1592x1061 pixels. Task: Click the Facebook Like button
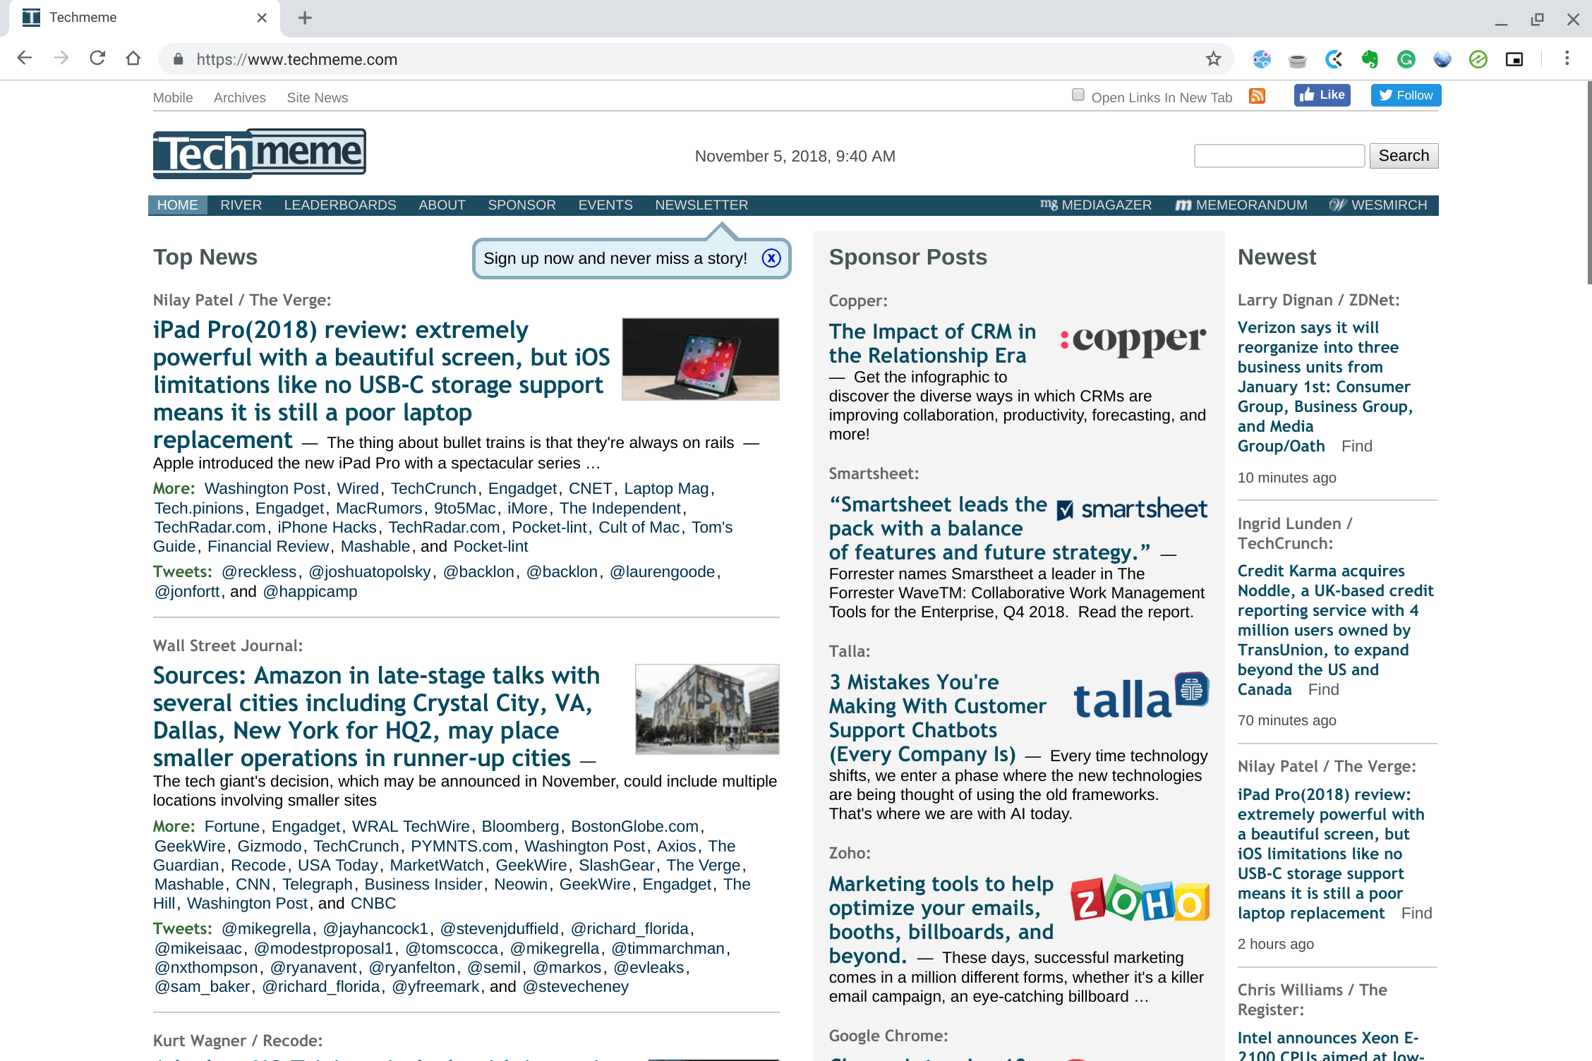pyautogui.click(x=1322, y=95)
